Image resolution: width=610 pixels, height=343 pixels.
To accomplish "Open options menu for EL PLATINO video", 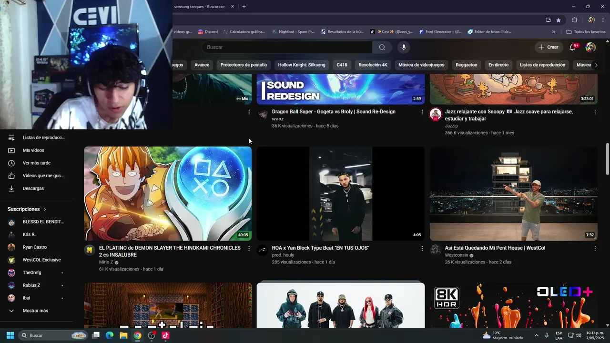I will pyautogui.click(x=249, y=248).
